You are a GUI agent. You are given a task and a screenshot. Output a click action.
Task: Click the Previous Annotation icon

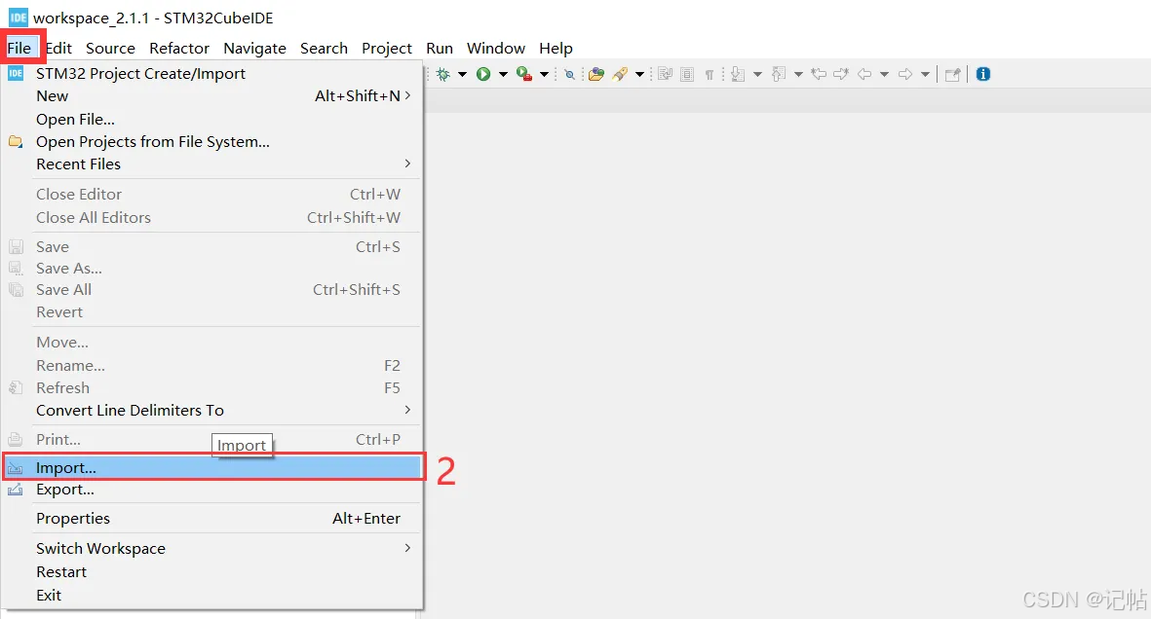779,74
